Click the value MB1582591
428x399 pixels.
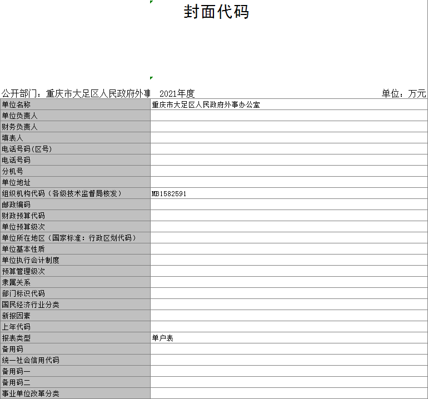(169, 194)
